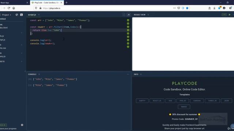234x131 pixels.
Task: Open the settings gear in sidebar
Action: click(22, 125)
